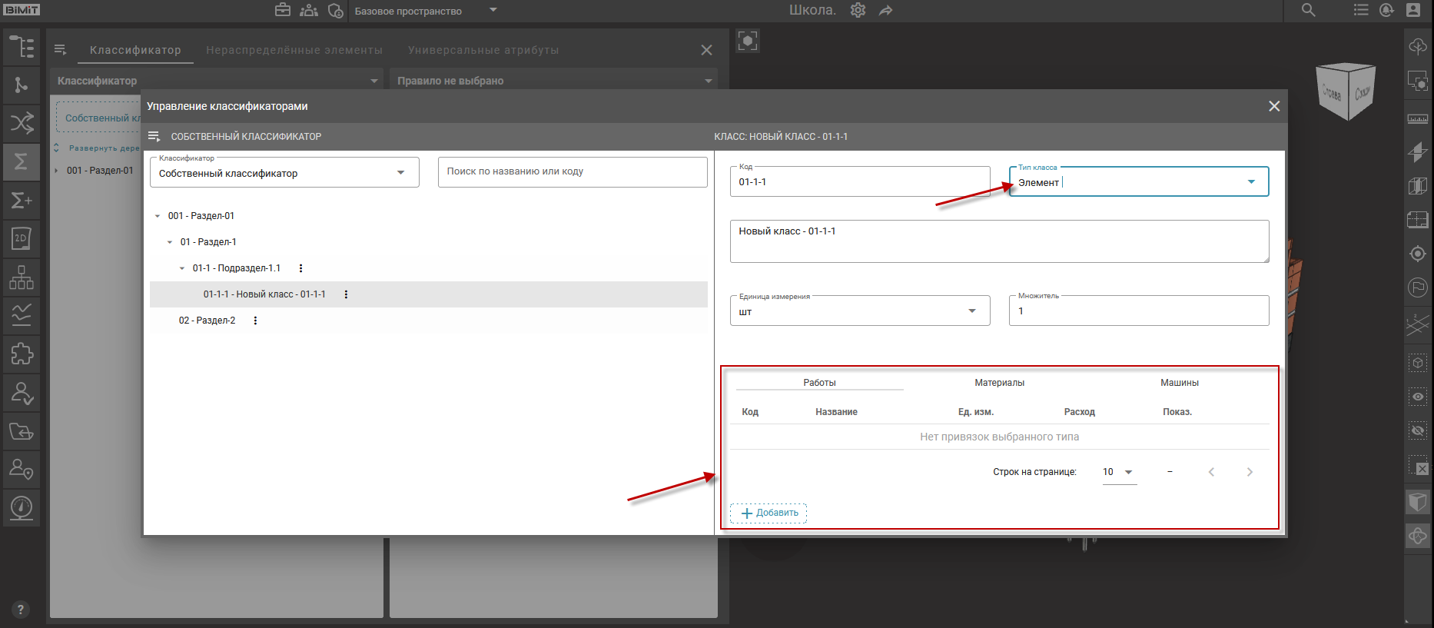The height and width of the screenshot is (628, 1434).
Task: Open the project settings gear next to Школа
Action: coord(858,10)
